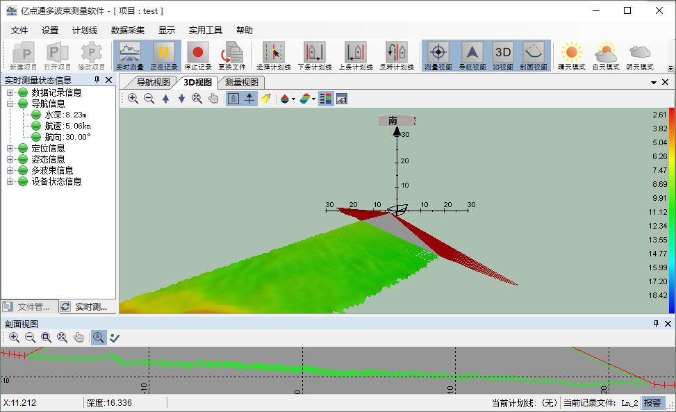The height and width of the screenshot is (412, 676).
Task: Toggle the 剖面视图 profile view button
Action: [x=534, y=56]
